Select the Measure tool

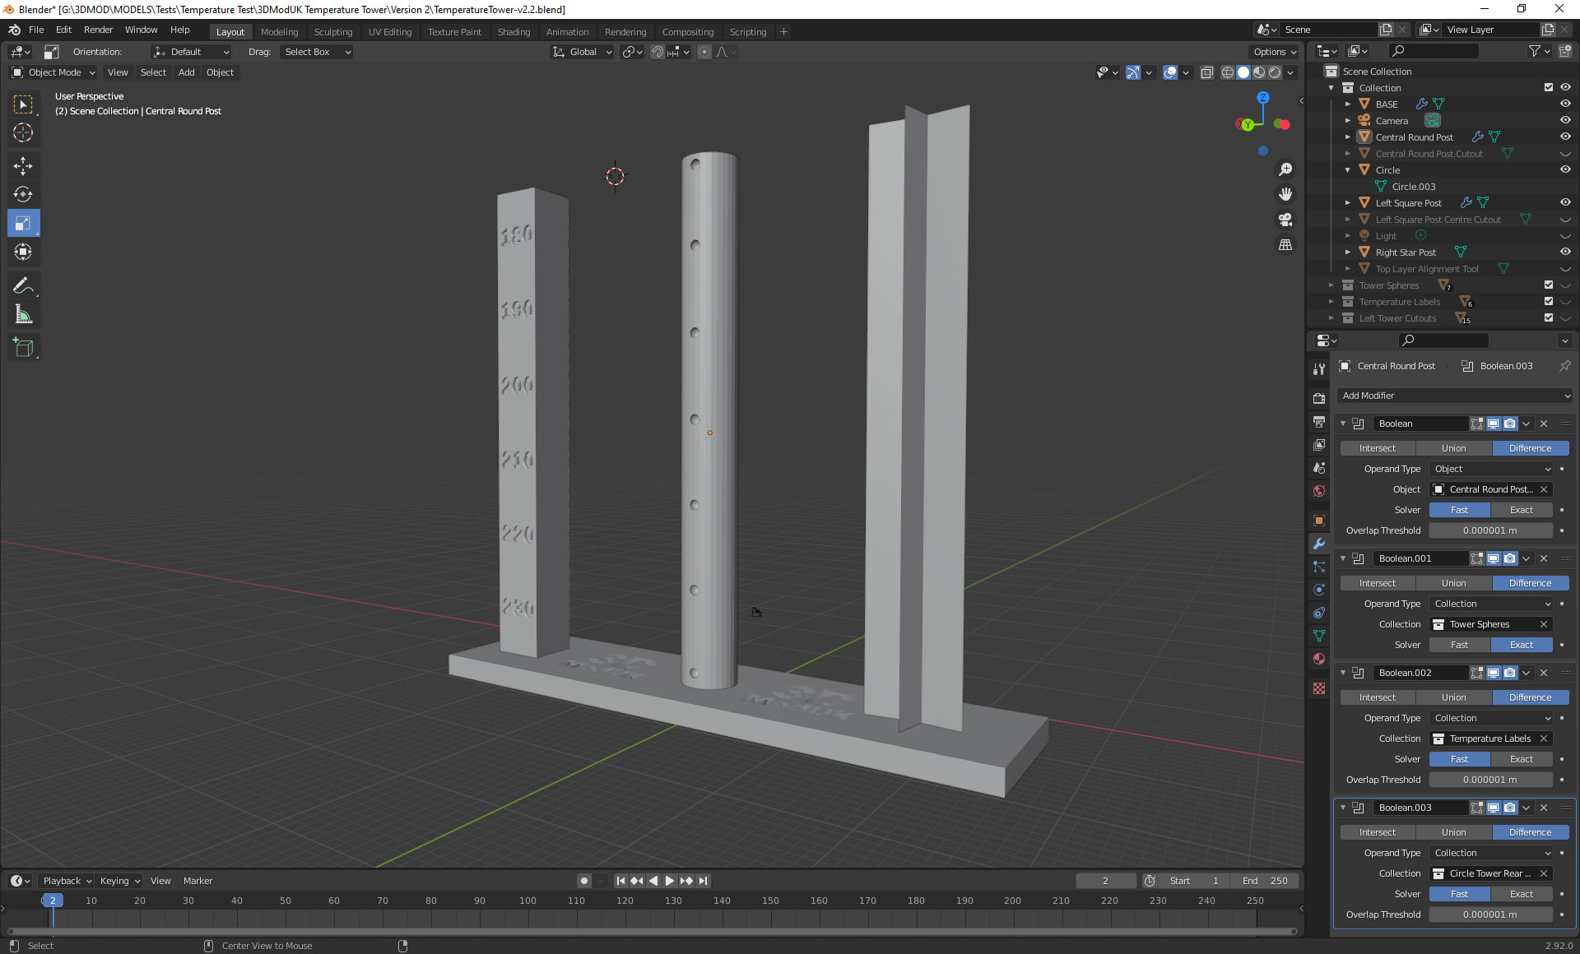(x=23, y=315)
